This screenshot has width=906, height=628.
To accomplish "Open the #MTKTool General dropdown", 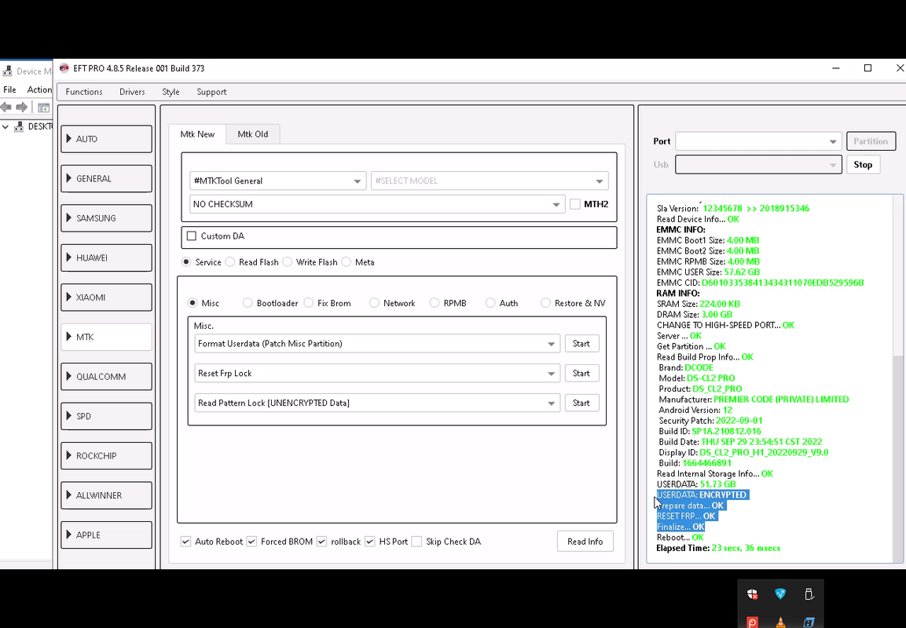I will 277,181.
